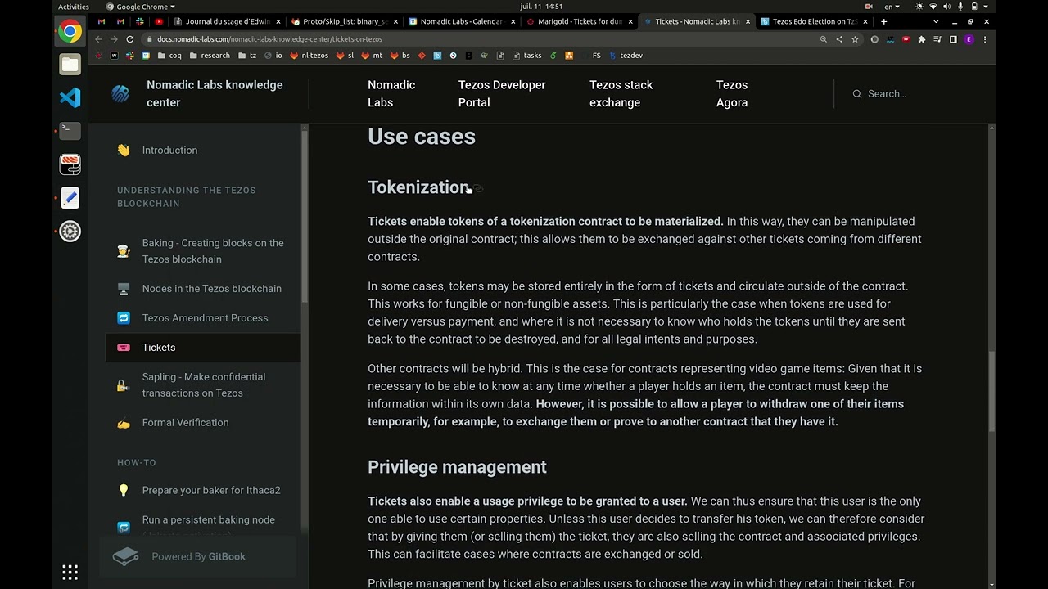The image size is (1048, 589).
Task: Open the Tezos Agora link
Action: pyautogui.click(x=732, y=93)
